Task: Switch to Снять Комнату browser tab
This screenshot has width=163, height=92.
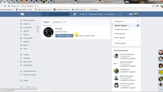Action: (88, 2)
